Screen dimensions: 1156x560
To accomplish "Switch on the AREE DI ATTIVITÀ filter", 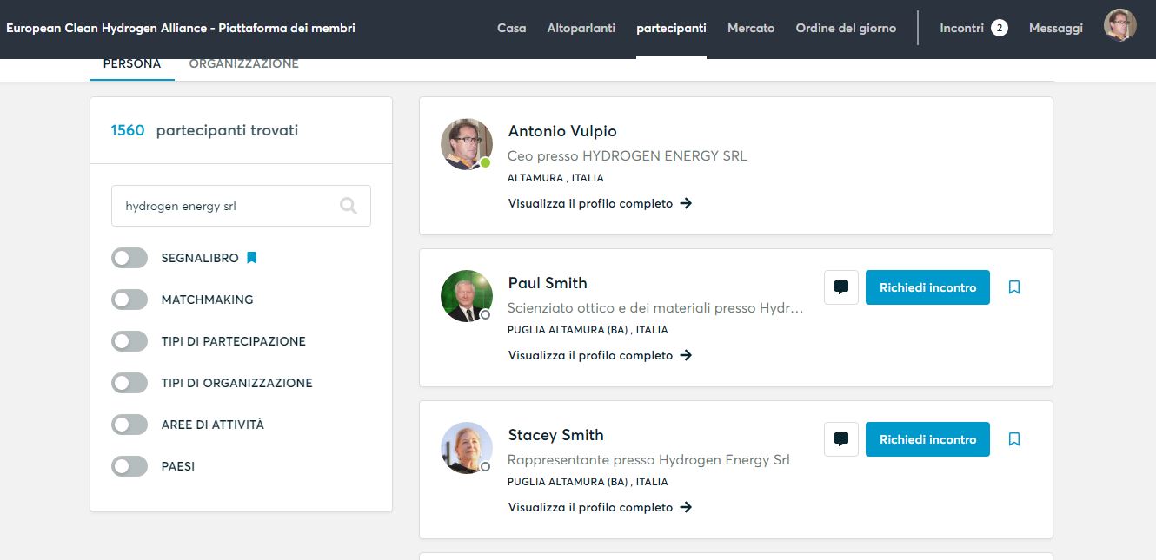I will tap(130, 425).
